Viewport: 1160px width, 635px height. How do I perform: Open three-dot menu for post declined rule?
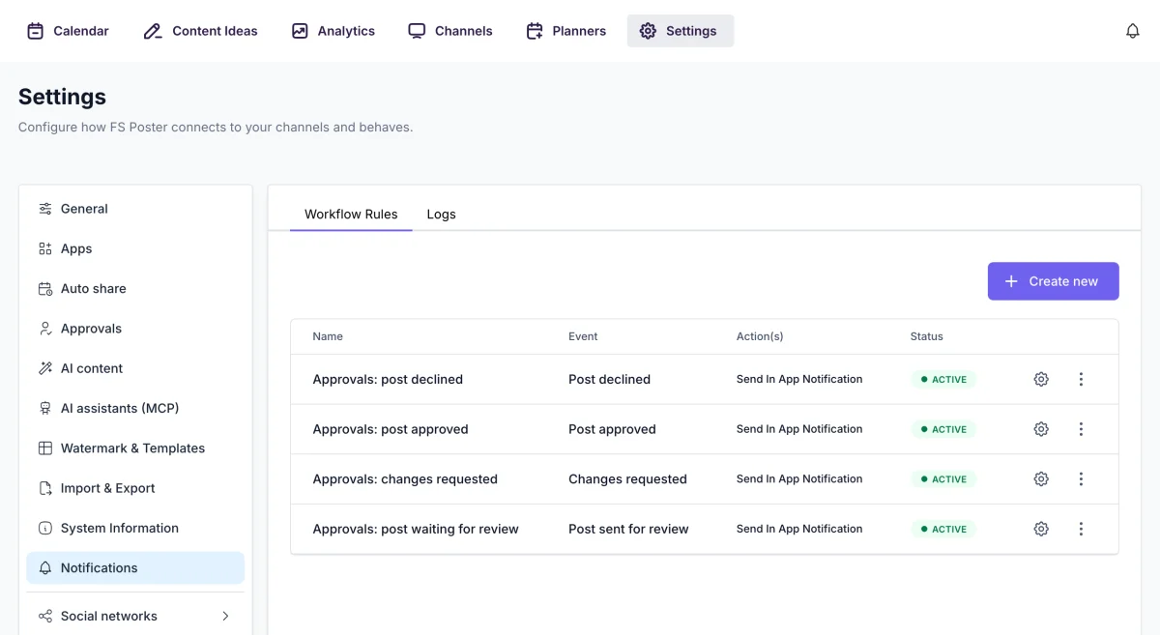[1081, 380]
